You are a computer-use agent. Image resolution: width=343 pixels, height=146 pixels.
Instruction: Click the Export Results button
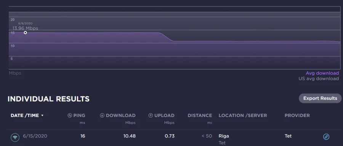(320, 98)
